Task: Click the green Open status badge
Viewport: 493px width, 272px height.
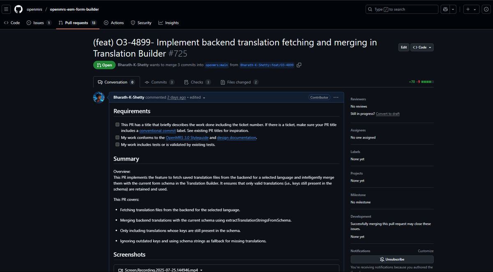Action: point(104,65)
